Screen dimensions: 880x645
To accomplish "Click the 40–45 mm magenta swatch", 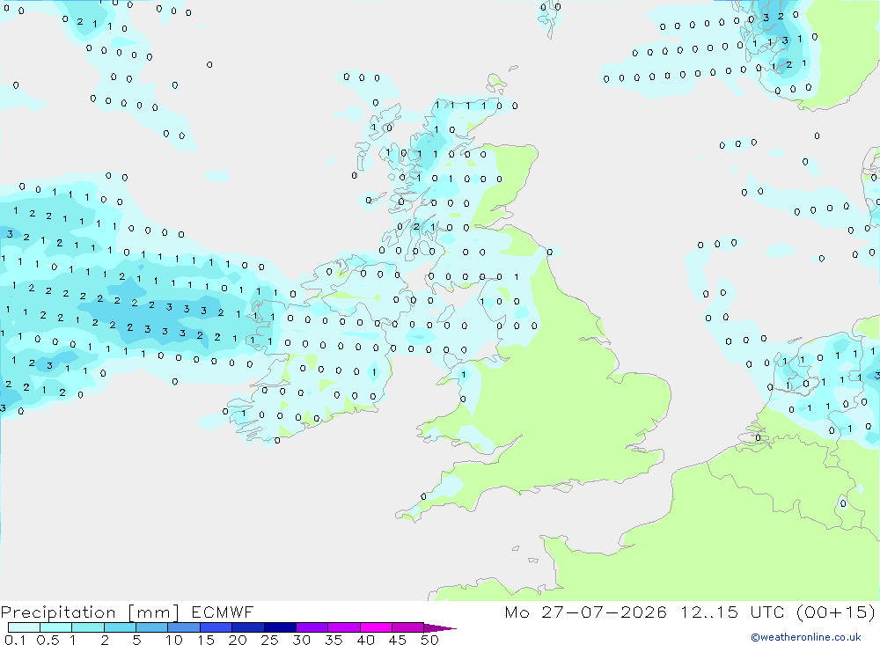I will coord(376,627).
